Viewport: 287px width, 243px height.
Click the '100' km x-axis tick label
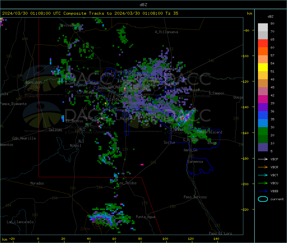coord(165,239)
